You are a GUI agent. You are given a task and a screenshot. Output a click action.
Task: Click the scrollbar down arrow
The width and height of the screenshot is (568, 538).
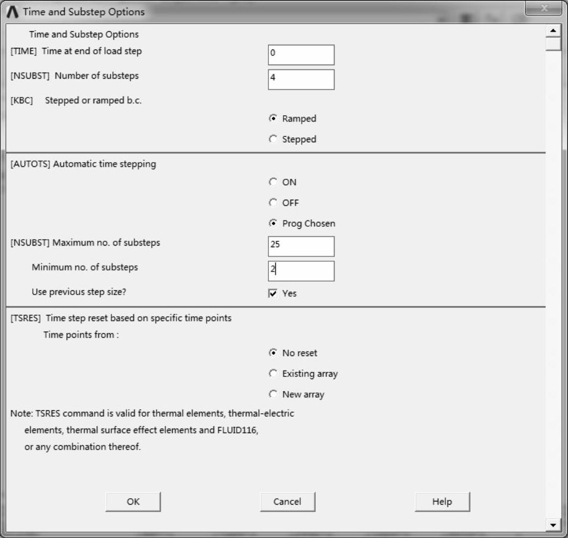coord(553,525)
